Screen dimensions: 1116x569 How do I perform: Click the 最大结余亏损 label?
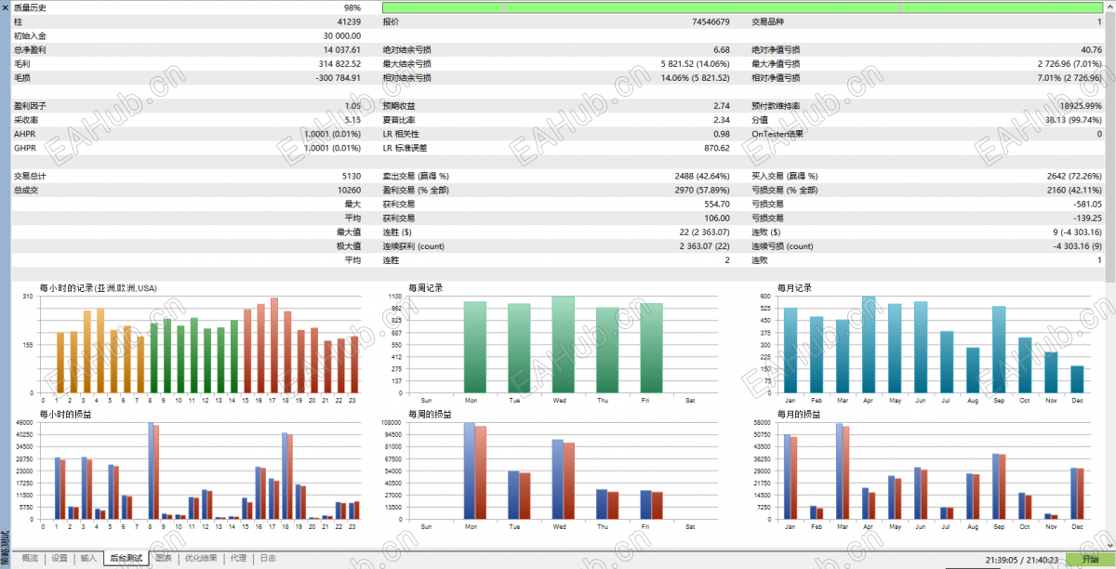point(406,63)
